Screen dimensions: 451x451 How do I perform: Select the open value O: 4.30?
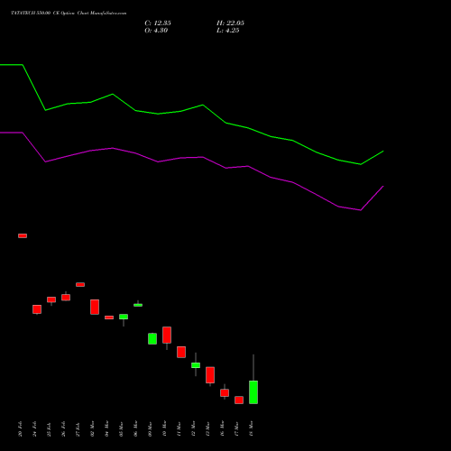(156, 31)
